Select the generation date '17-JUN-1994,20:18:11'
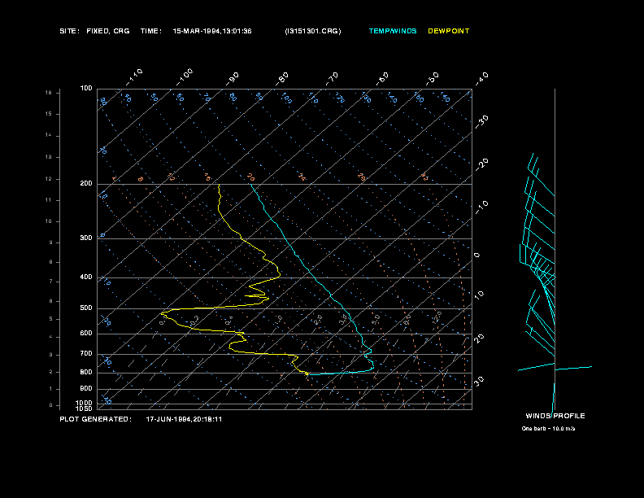Viewport: 644px width, 498px height. tap(184, 419)
